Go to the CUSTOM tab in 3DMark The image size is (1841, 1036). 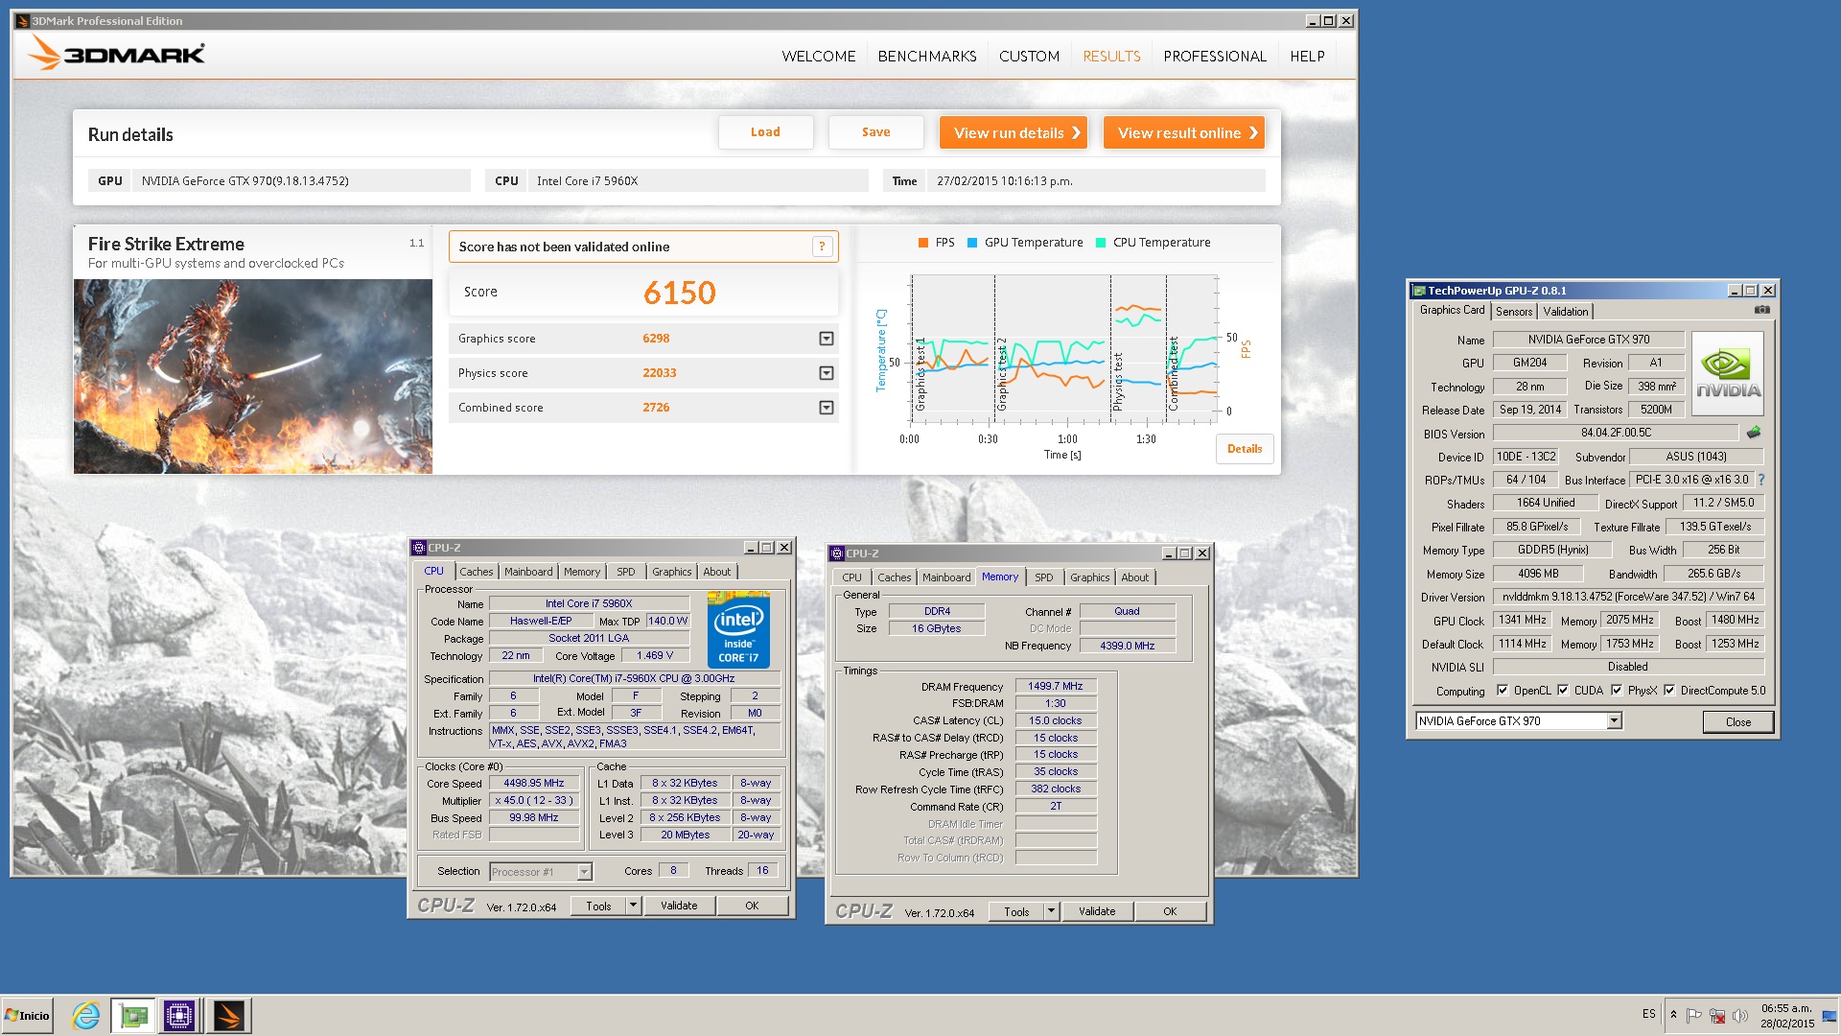tap(1029, 57)
